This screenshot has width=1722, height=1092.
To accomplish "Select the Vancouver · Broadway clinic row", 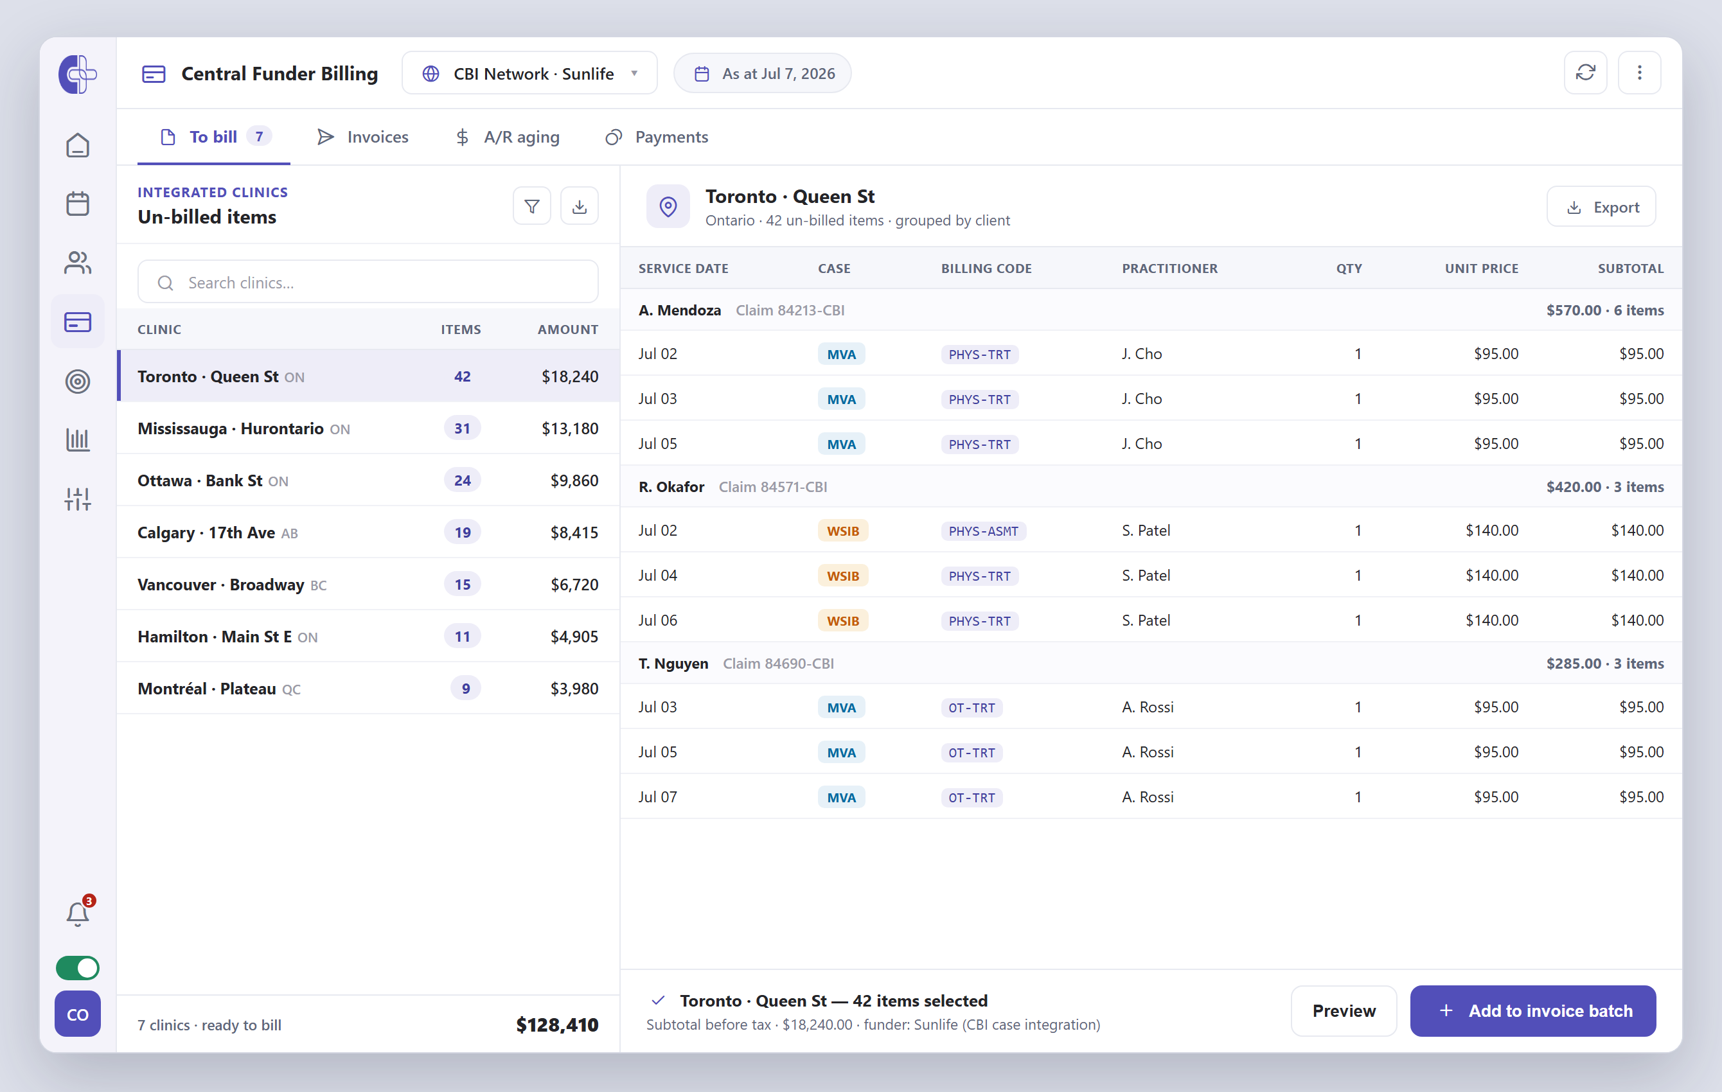I will click(368, 585).
